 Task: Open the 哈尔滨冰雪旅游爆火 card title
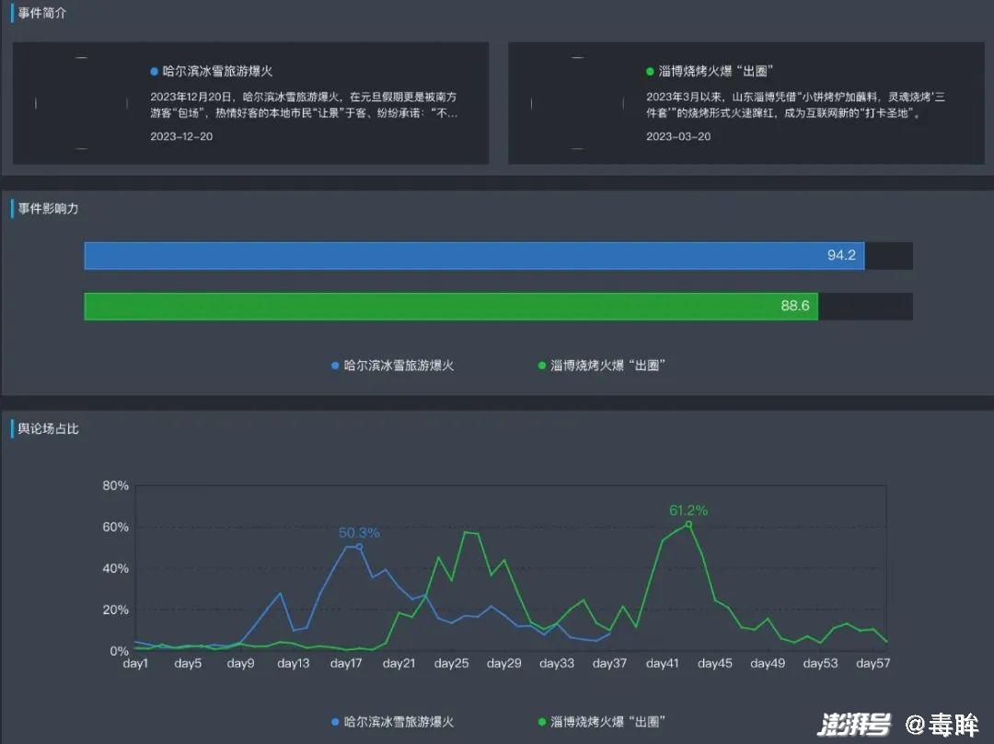[x=217, y=71]
